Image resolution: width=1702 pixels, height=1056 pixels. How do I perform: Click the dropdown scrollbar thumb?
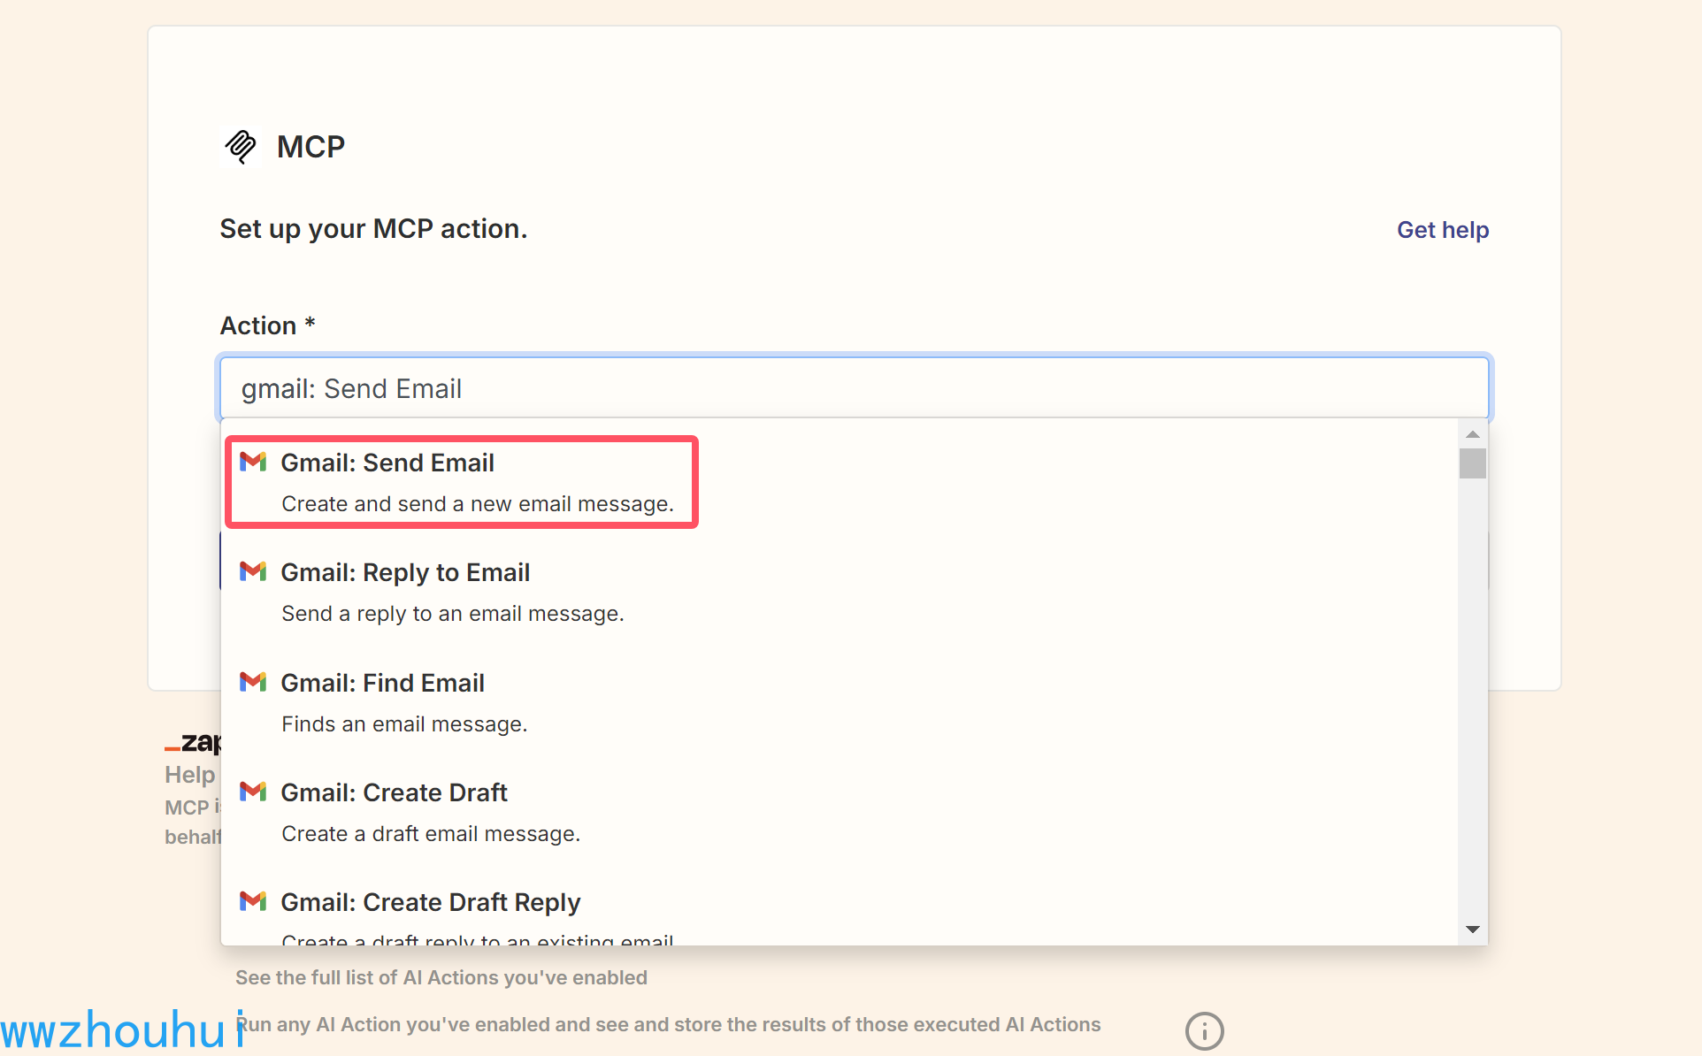(1472, 463)
